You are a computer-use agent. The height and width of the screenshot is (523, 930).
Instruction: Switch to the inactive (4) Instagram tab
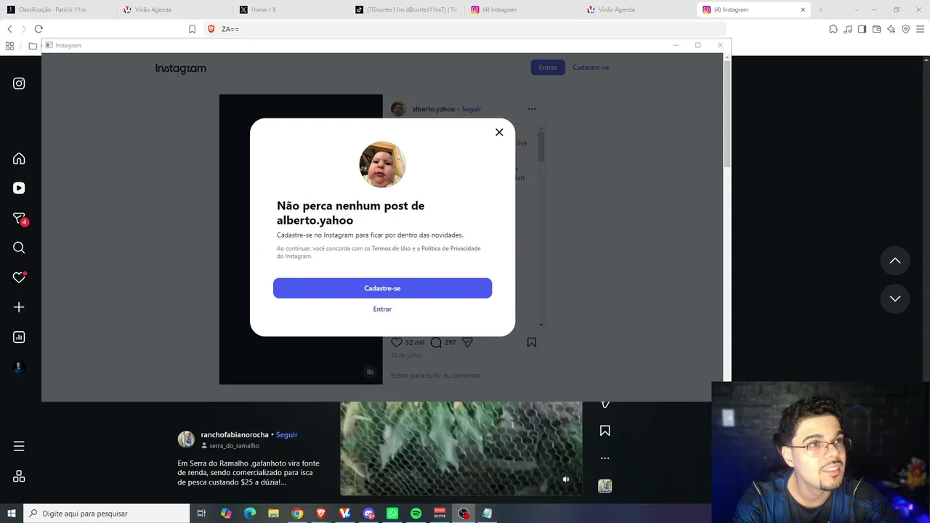click(x=523, y=9)
